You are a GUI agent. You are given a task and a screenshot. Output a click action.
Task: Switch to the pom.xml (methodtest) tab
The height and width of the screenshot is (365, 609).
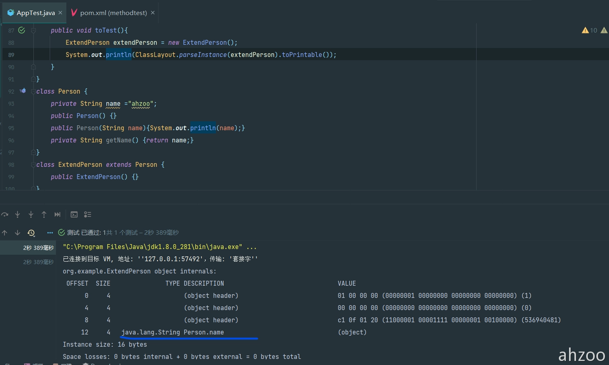point(113,13)
